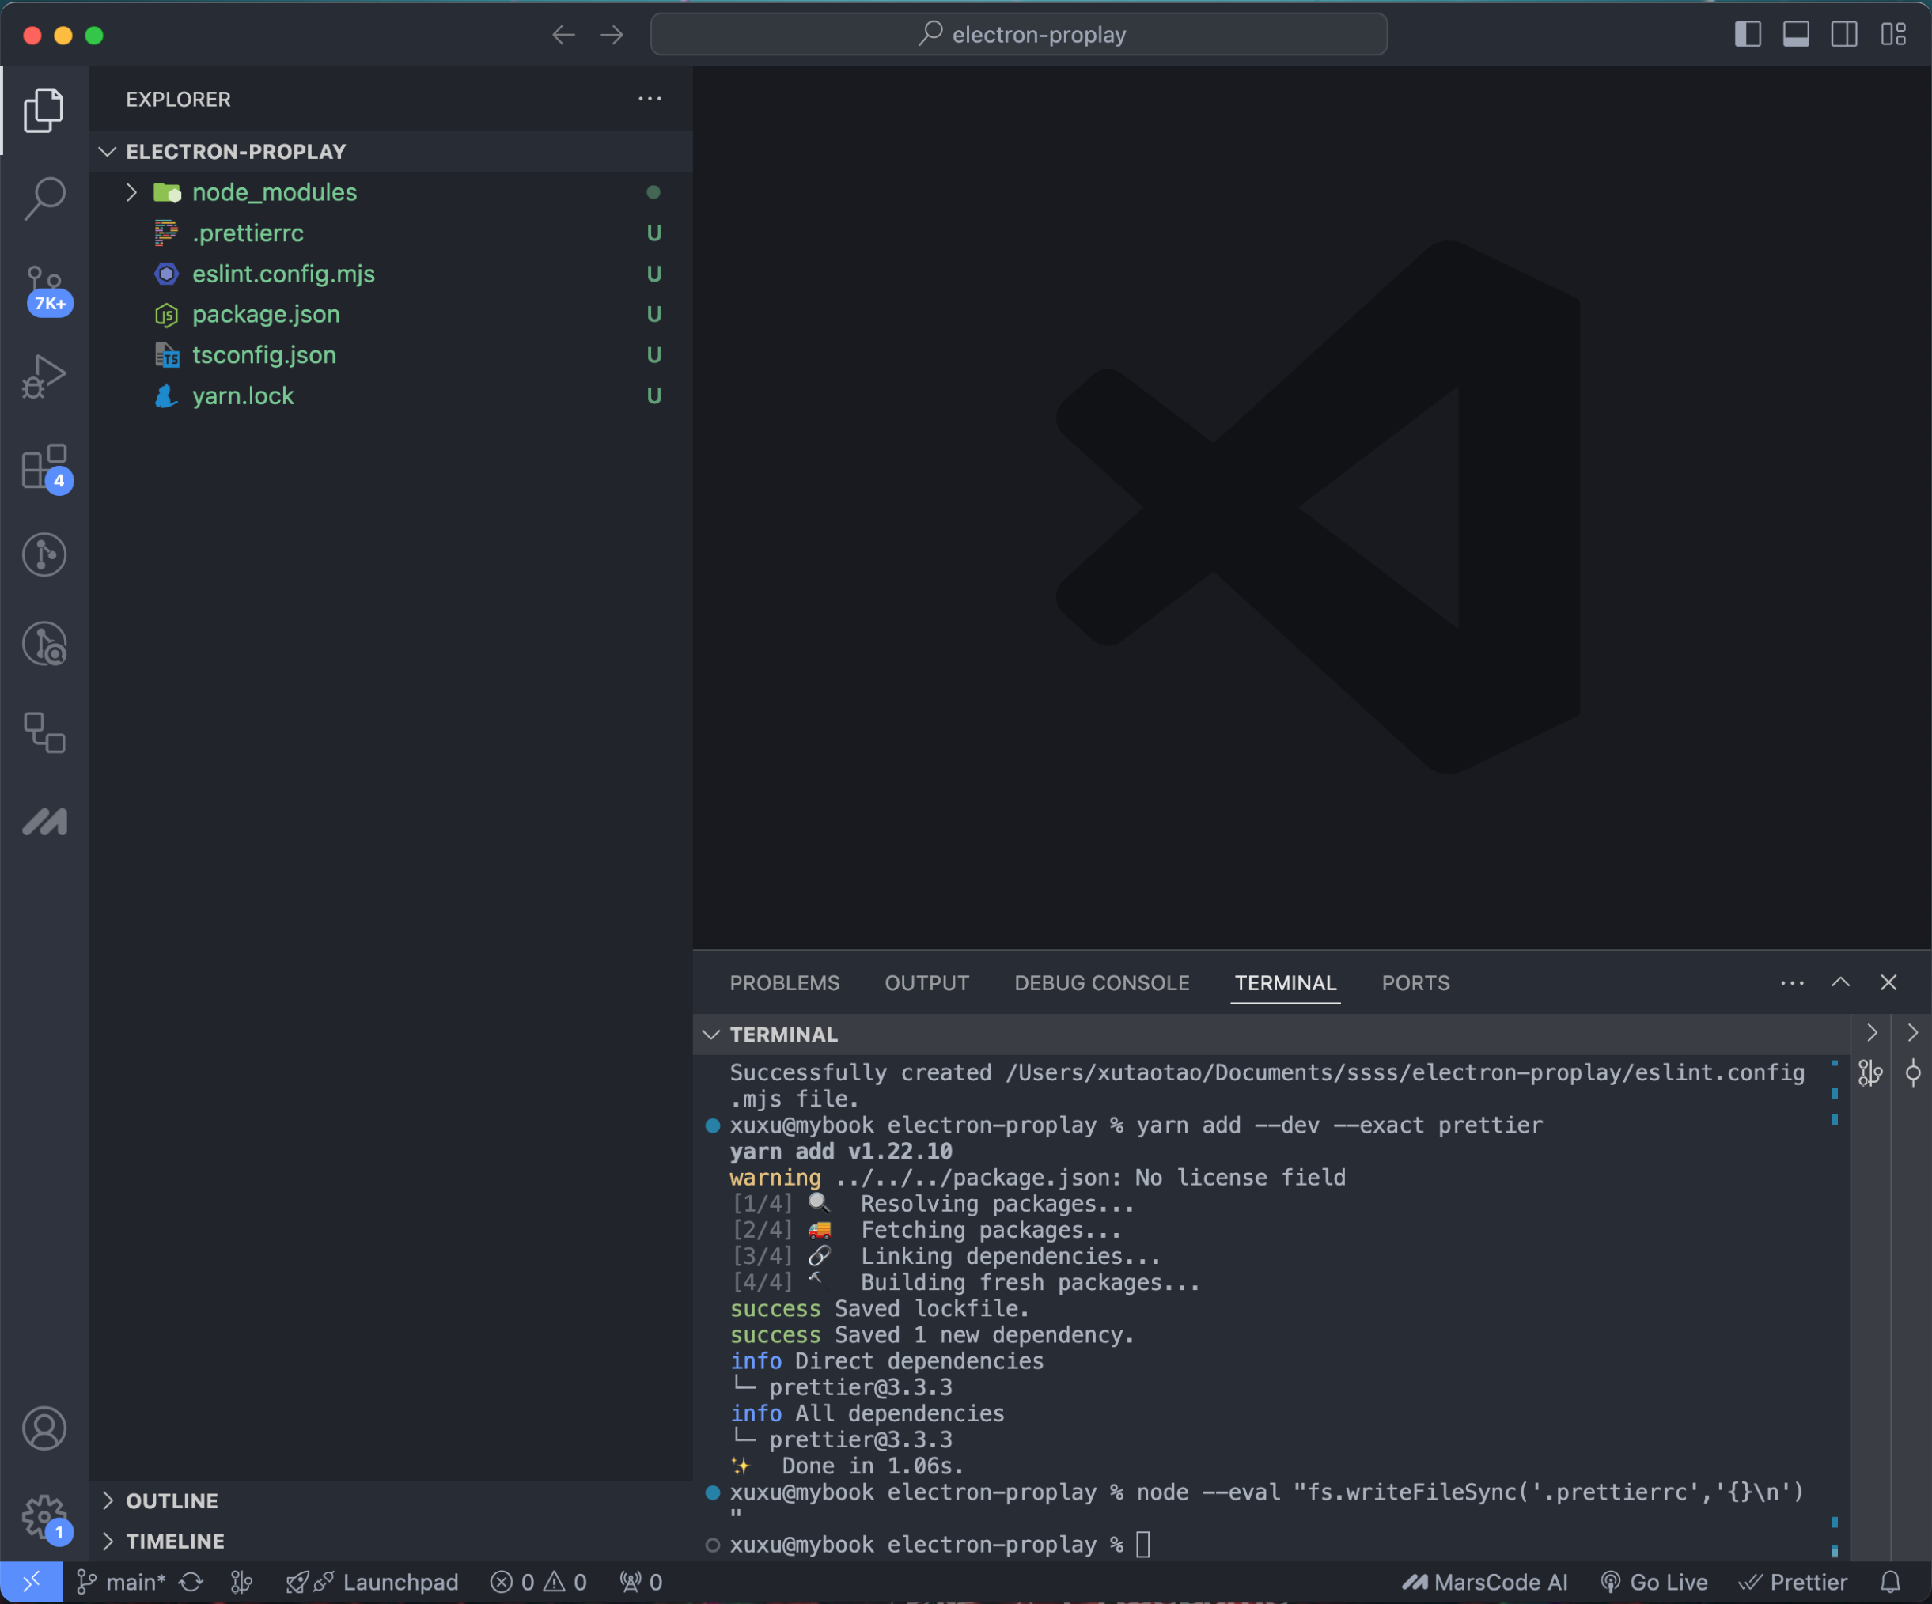
Task: Open the Run and Debug view
Action: click(44, 376)
